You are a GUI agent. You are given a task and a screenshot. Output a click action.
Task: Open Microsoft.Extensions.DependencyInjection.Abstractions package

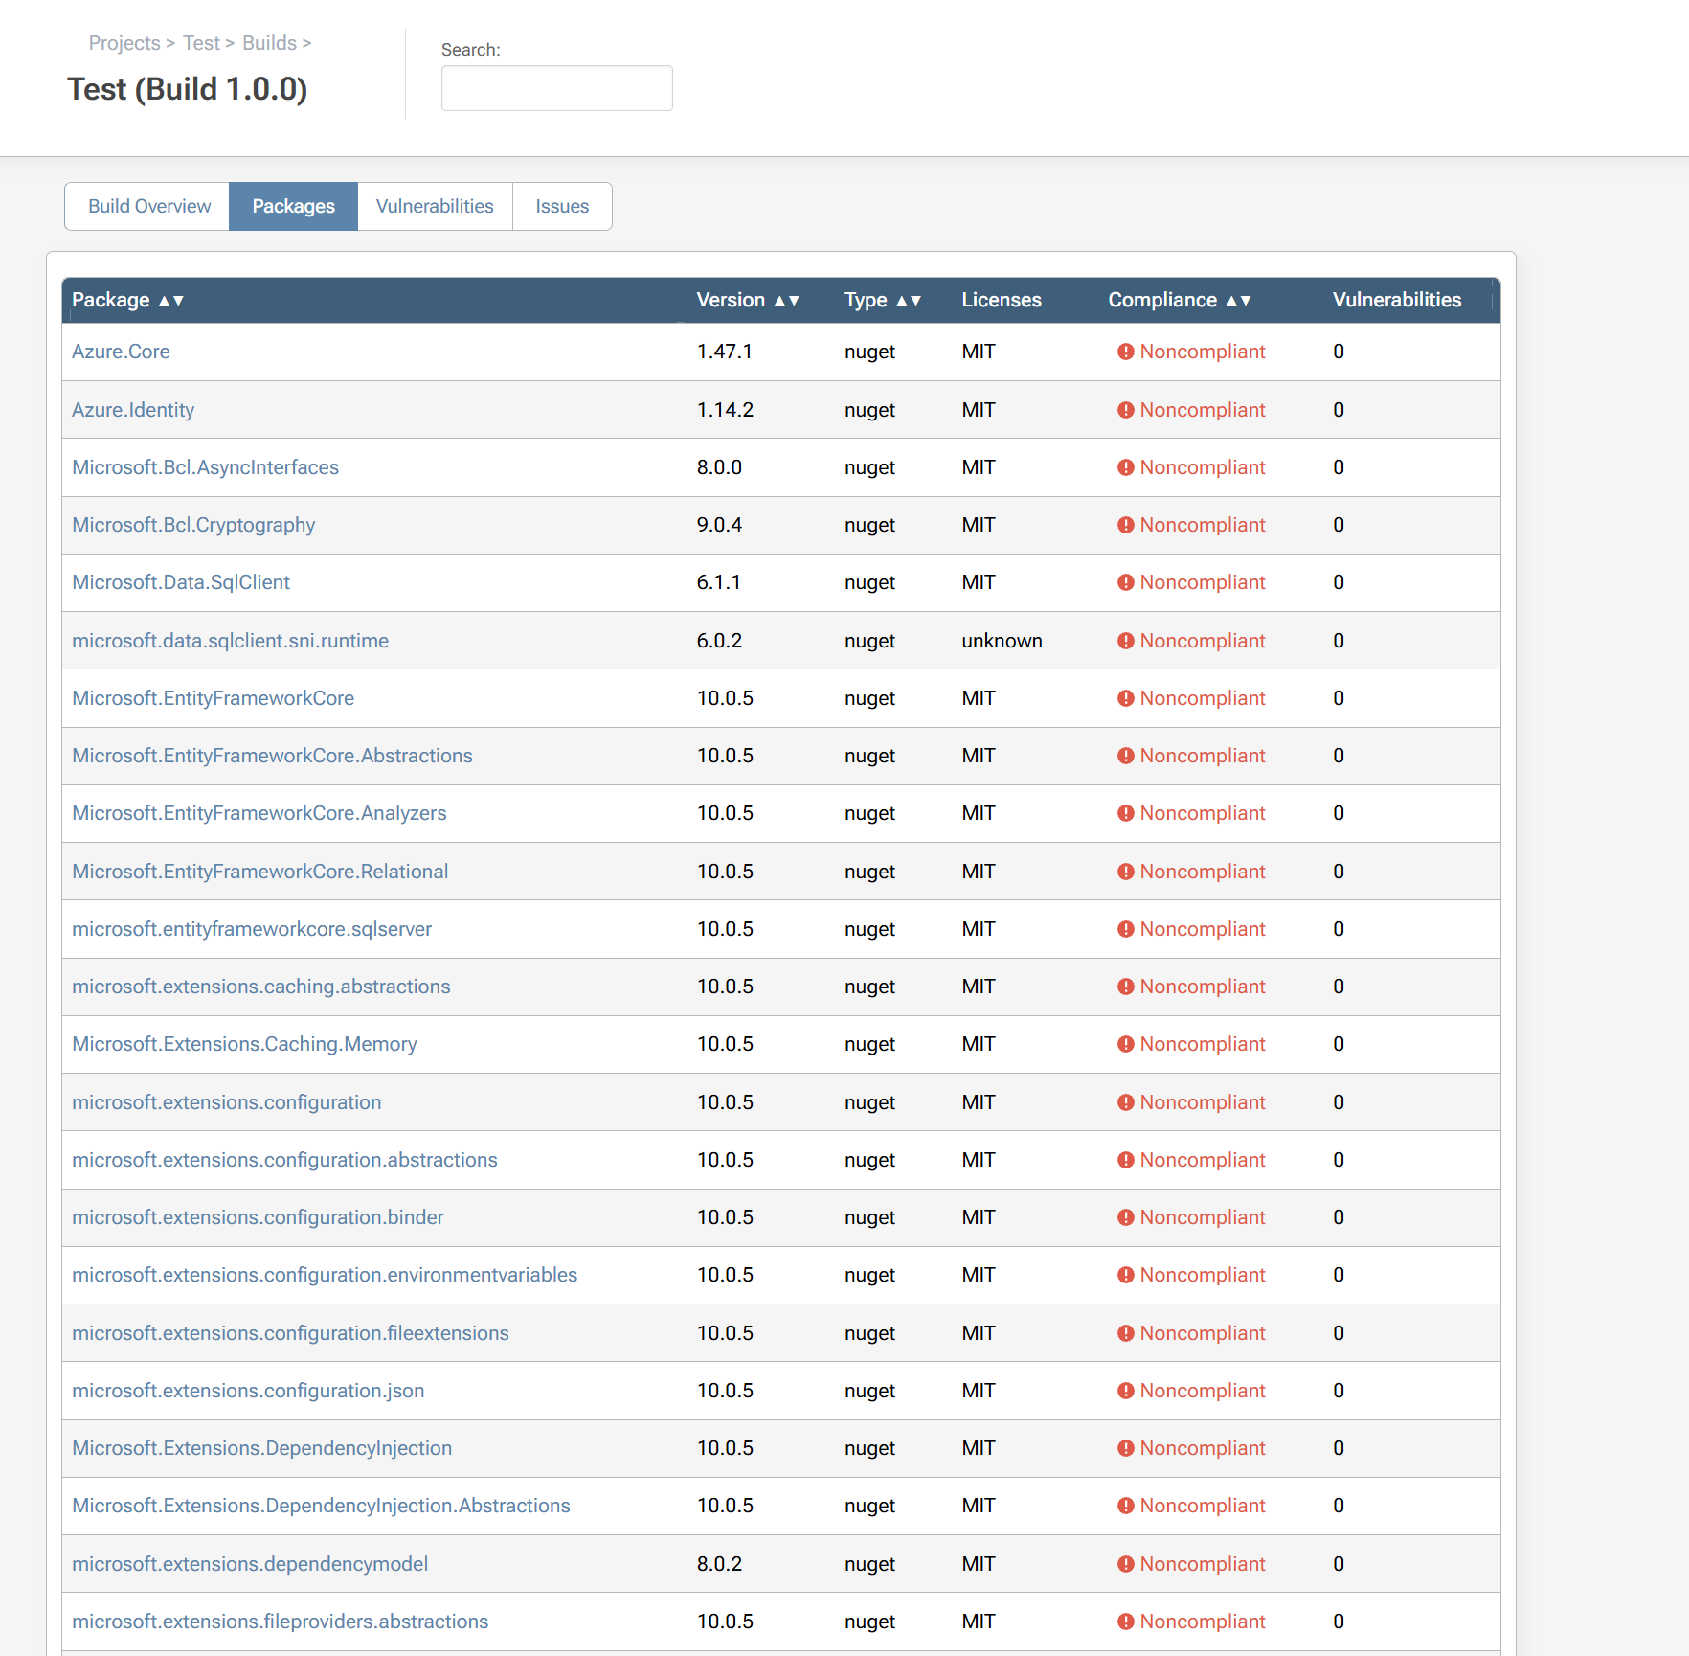click(x=322, y=1506)
